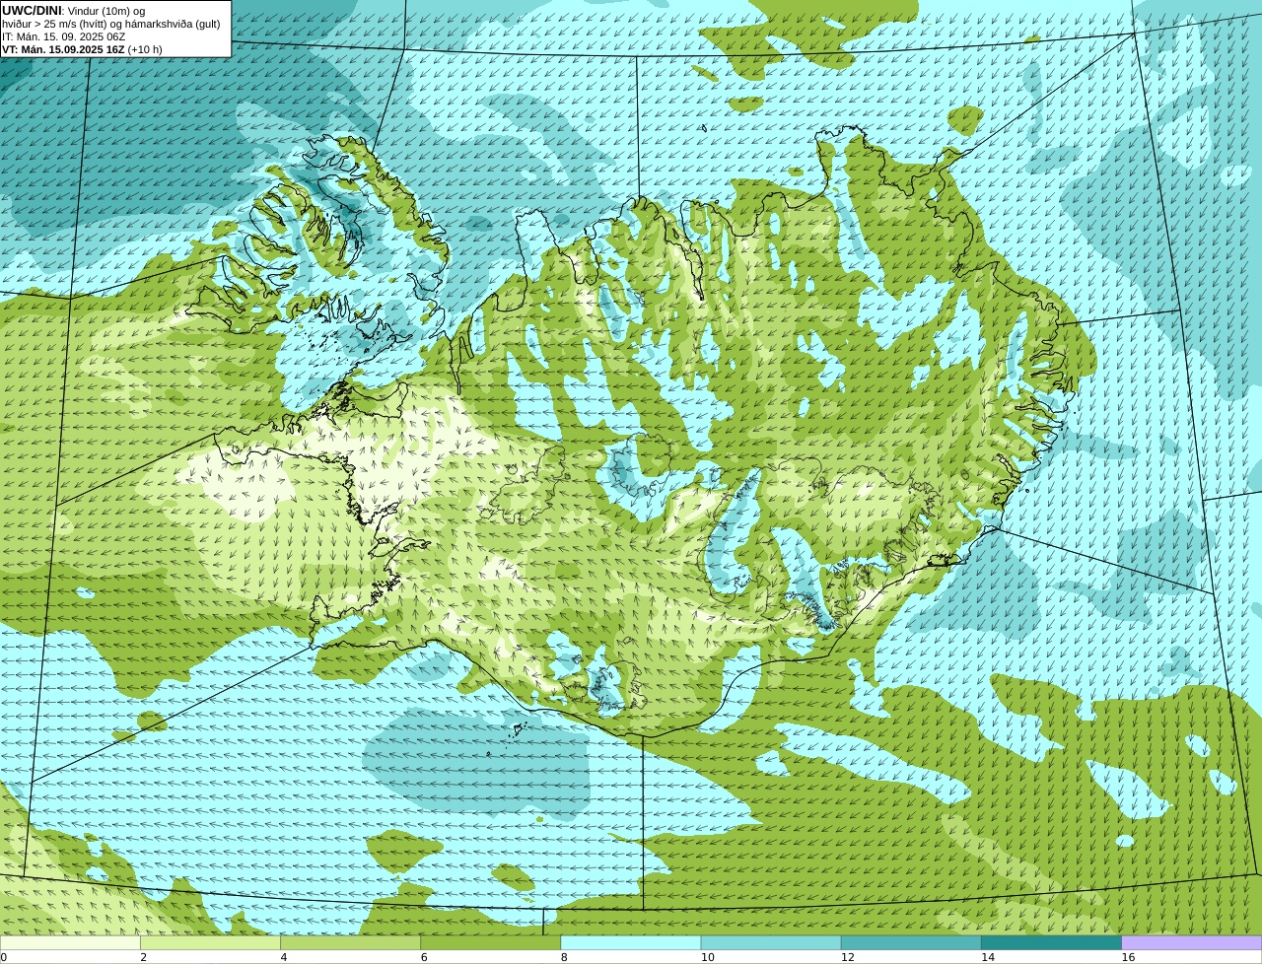1262x964 pixels.
Task: Click the 'hviður > 25 m/s (hvítt)' description line
Action: pyautogui.click(x=110, y=24)
